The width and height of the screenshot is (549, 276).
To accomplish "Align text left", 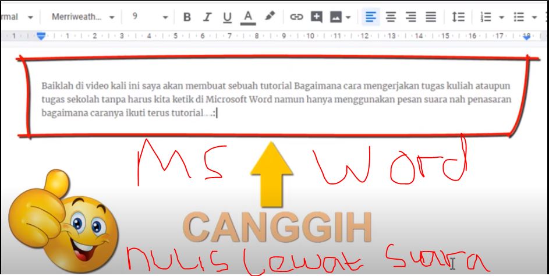I will pyautogui.click(x=371, y=17).
